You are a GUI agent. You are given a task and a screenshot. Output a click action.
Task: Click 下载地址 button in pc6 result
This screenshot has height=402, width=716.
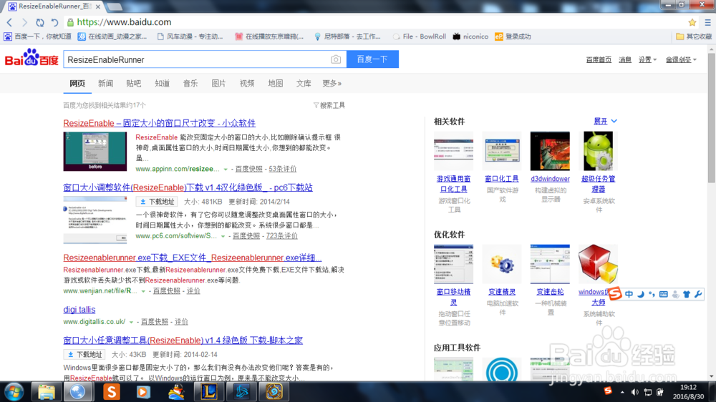[x=157, y=202]
